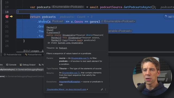Switch to the Debug Output tab

[28, 65]
